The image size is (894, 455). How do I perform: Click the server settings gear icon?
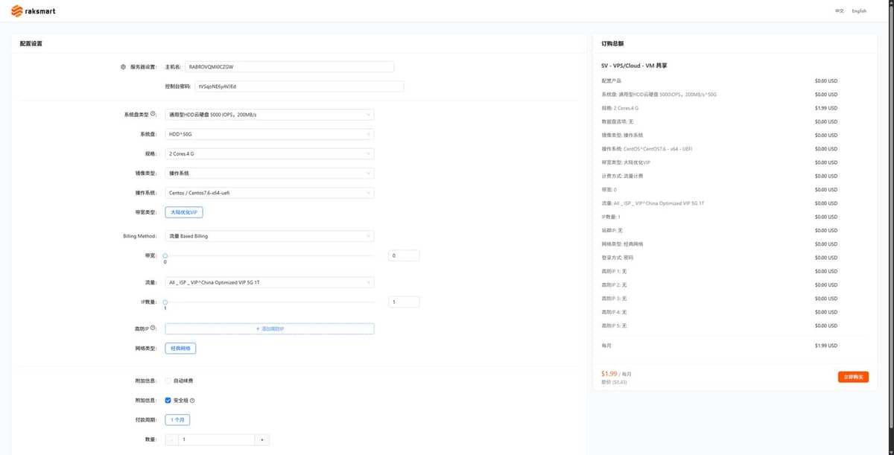click(123, 67)
